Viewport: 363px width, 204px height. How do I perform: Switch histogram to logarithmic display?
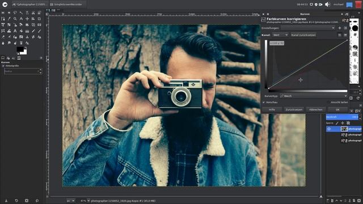(345, 35)
